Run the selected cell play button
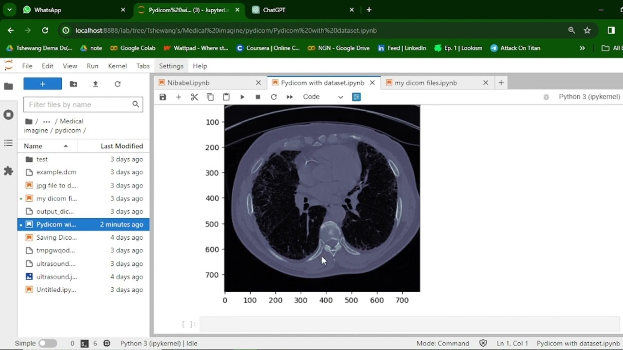This screenshot has width=623, height=350. pos(242,97)
